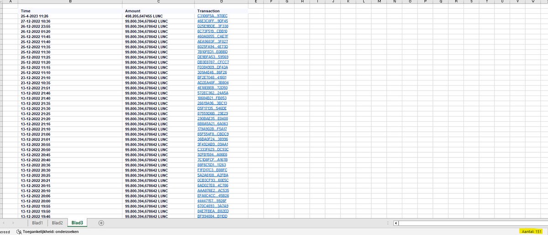
Task: Click the Aantal: 151 status bar value
Action: 531,231
